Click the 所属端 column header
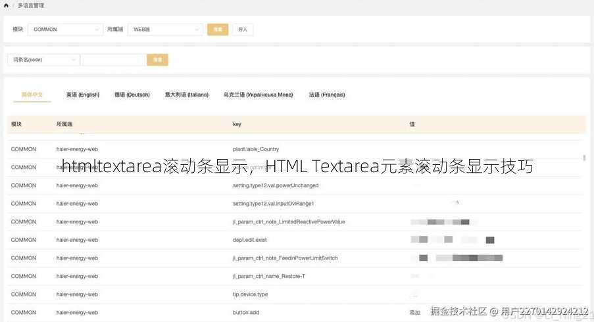This screenshot has height=322, width=594. [x=64, y=124]
